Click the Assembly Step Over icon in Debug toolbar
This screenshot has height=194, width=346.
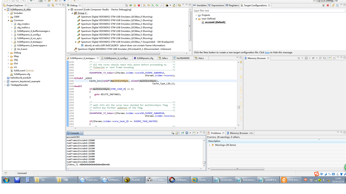click(157, 5)
